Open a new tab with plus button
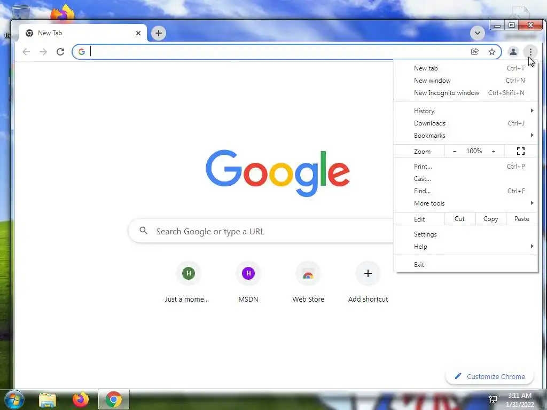Screen dimensions: 547x410 click(x=159, y=33)
